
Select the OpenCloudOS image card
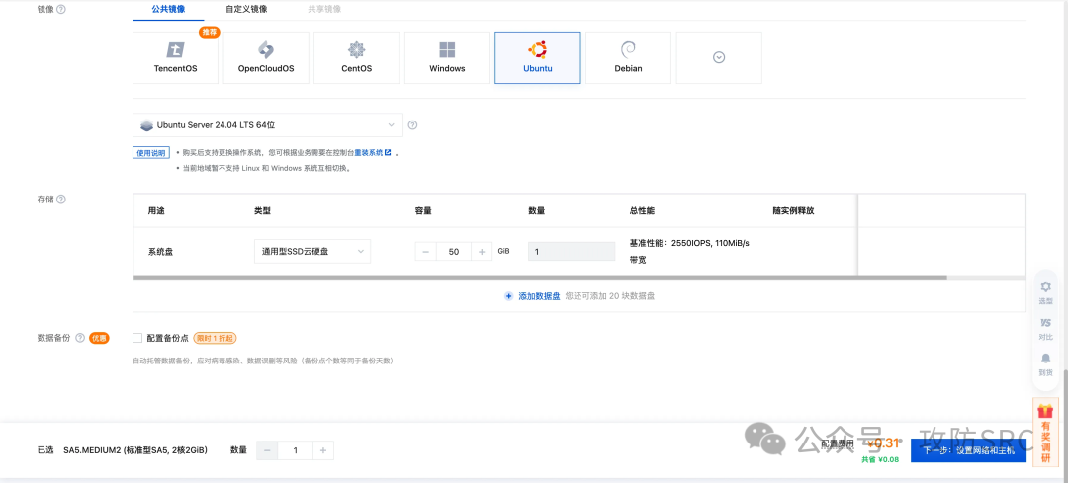266,58
